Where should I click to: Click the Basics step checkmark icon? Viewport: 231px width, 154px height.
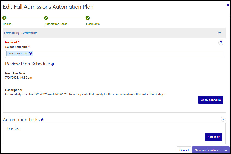coord(4,18)
